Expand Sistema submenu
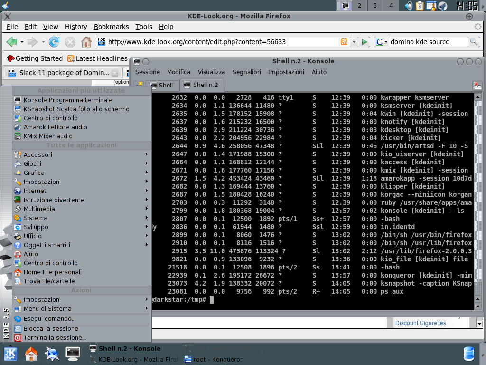This screenshot has height=365, width=486. (x=82, y=218)
